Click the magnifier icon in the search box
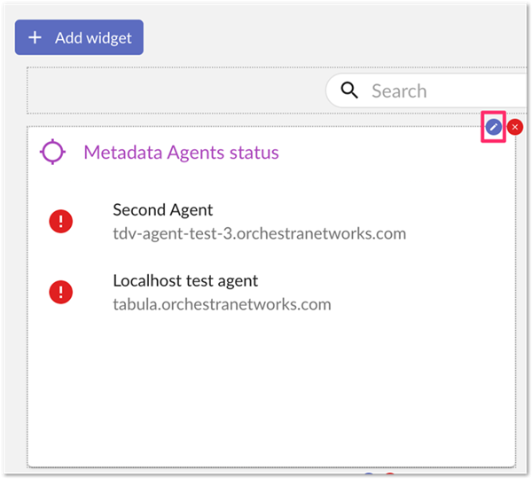Viewport: 532px width, 479px height. coord(350,90)
